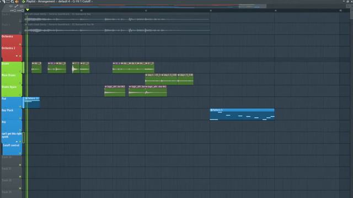Select the first clip on More Drums track
Viewport: 353px width, 198px height.
click(153, 79)
